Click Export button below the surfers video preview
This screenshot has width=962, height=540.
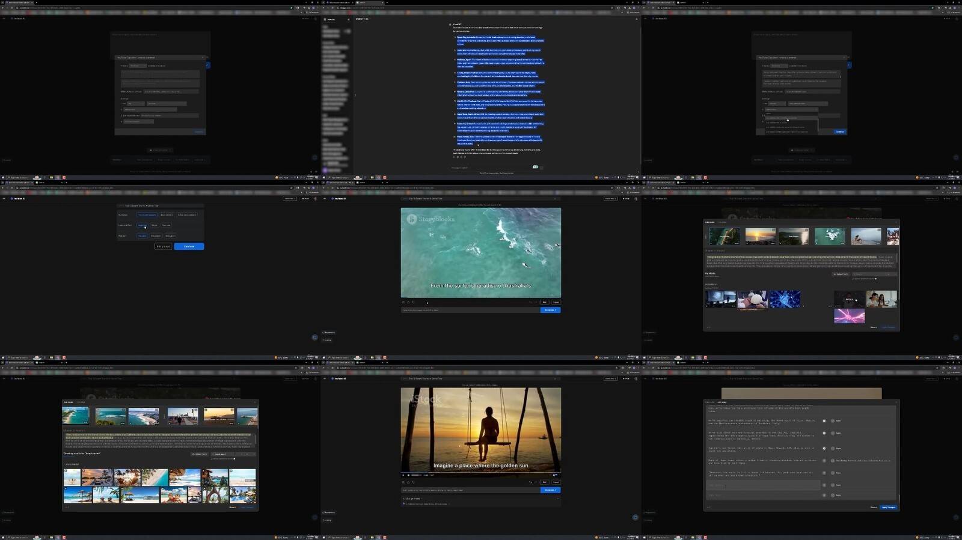tap(556, 302)
